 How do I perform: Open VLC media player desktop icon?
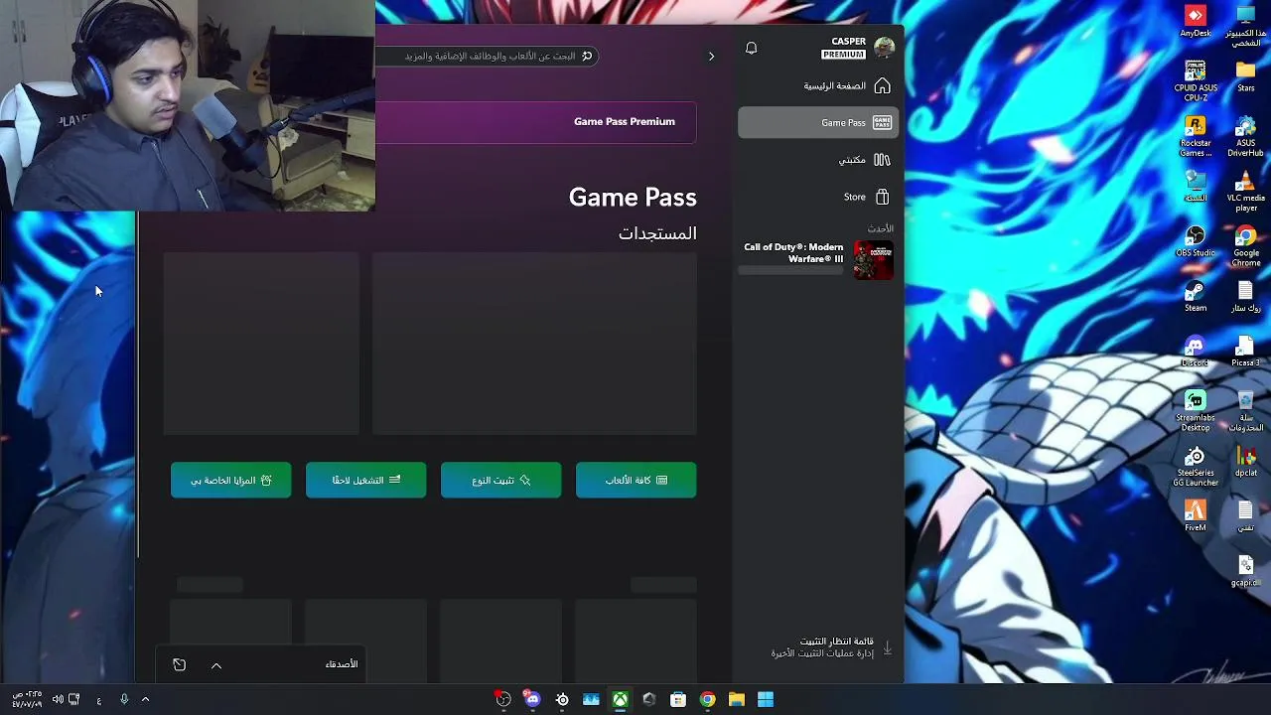1245,192
